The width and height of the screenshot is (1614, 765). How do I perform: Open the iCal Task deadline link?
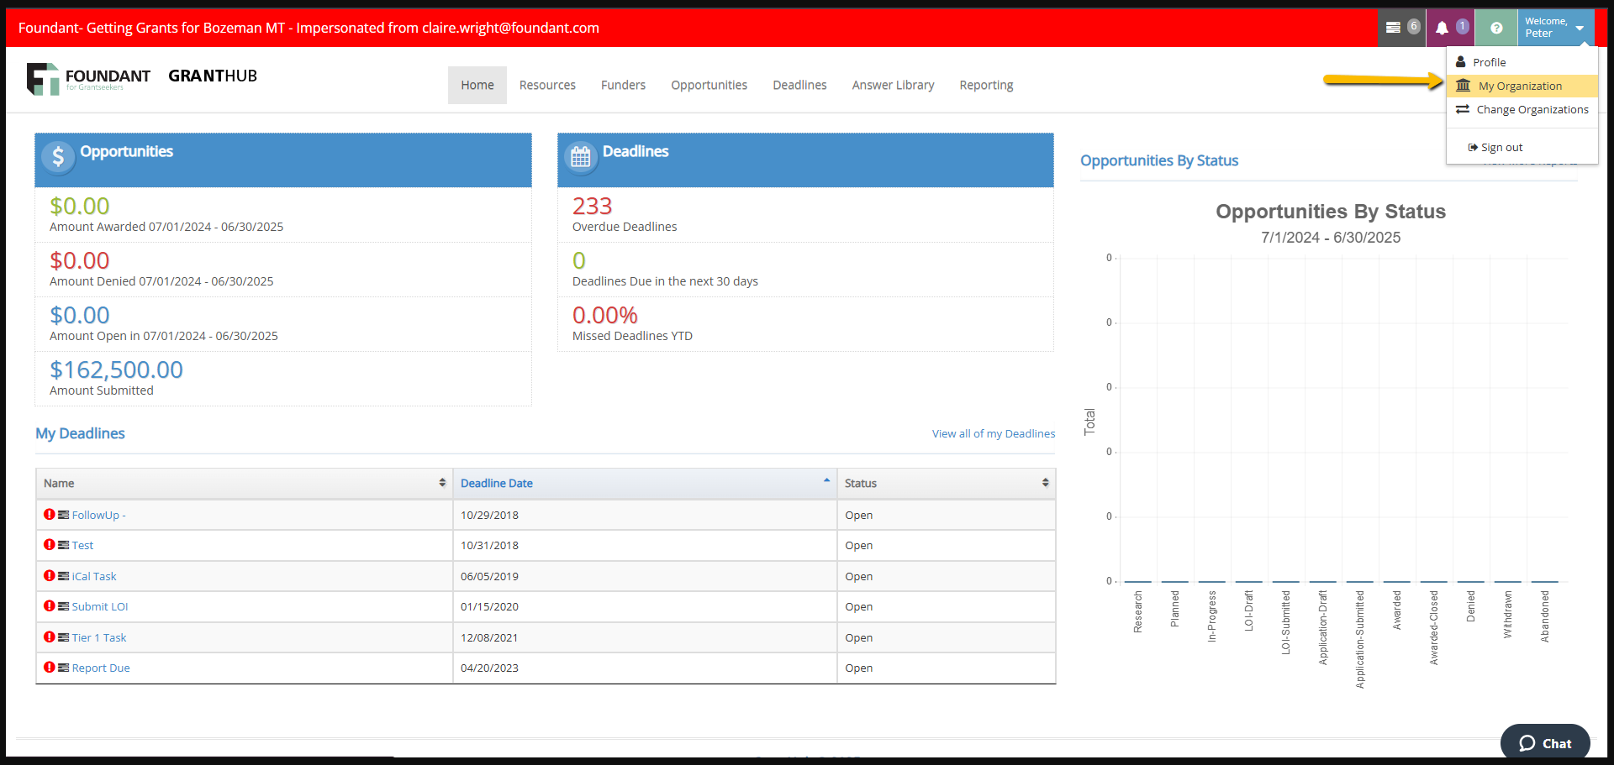pyautogui.click(x=94, y=576)
